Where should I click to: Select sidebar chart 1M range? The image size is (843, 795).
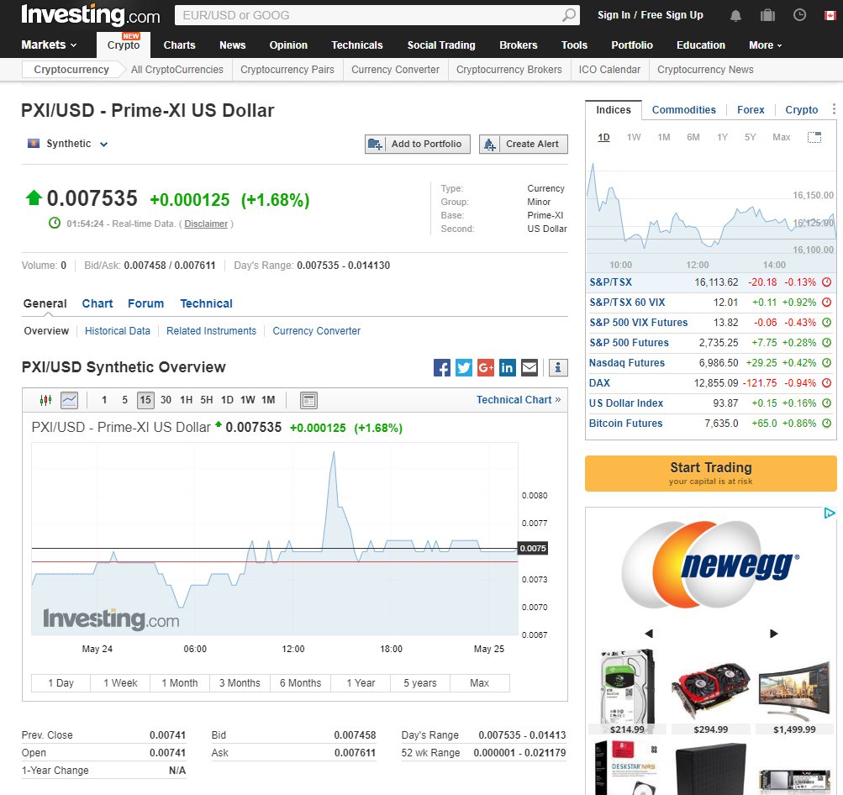pos(664,137)
